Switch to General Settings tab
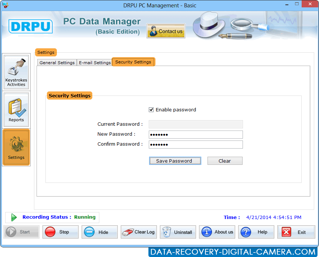Screen dimensions: 319x257 tap(57, 63)
